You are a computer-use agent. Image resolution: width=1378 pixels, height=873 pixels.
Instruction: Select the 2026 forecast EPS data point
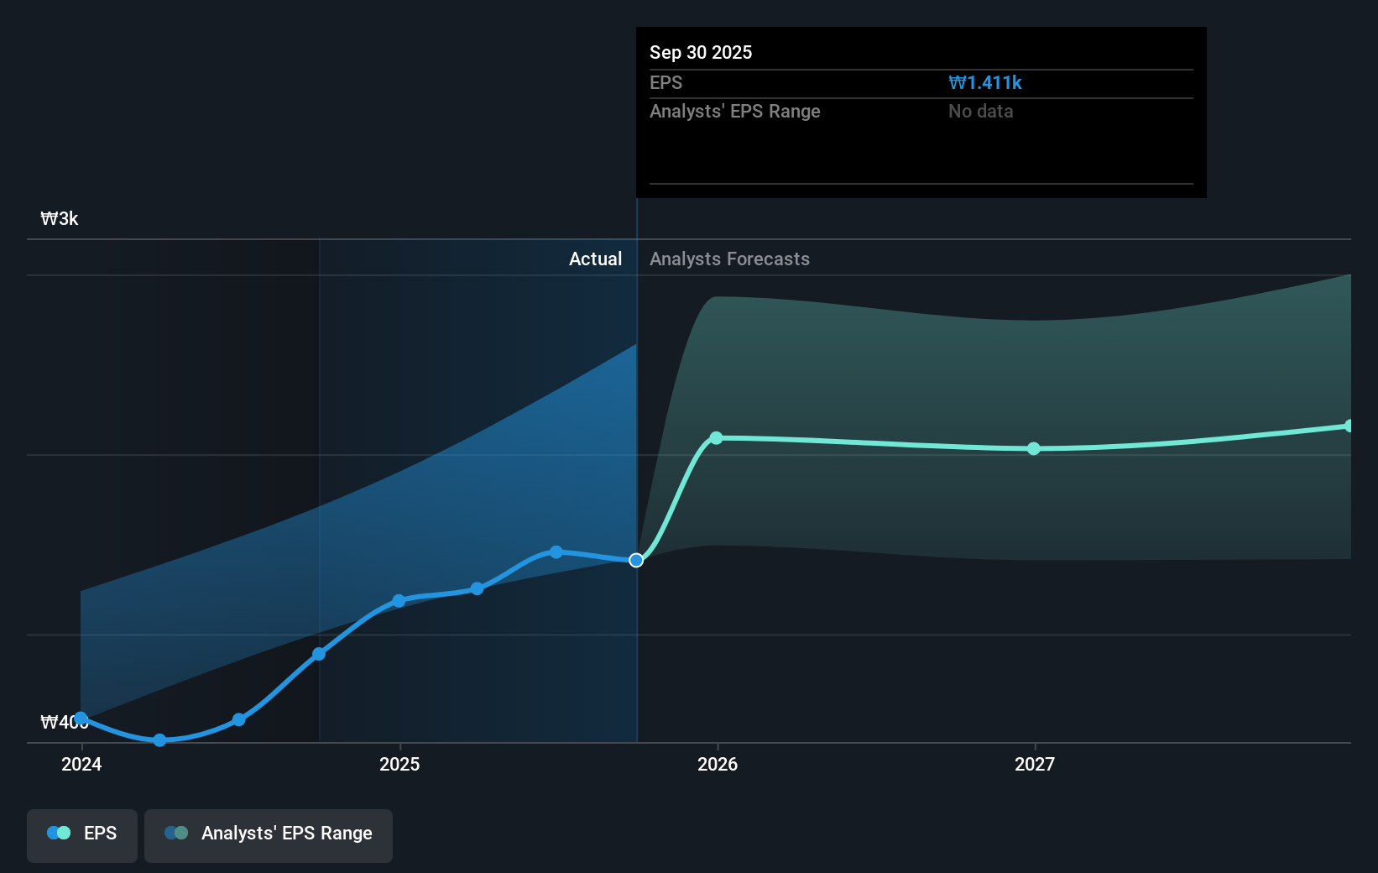(716, 438)
